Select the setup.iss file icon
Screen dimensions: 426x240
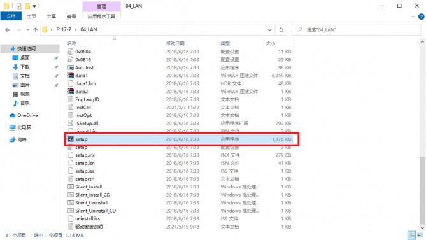click(x=71, y=171)
